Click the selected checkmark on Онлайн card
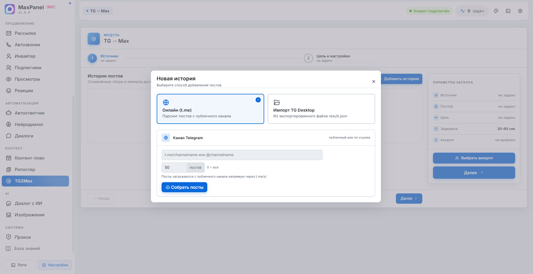Image resolution: width=533 pixels, height=274 pixels. coord(258,100)
